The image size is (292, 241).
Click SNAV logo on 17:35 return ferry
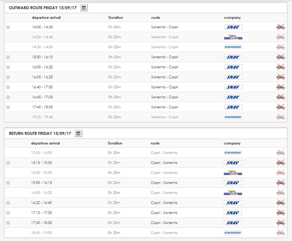pos(233,223)
